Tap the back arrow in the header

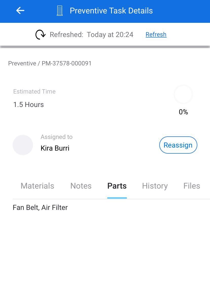20,11
